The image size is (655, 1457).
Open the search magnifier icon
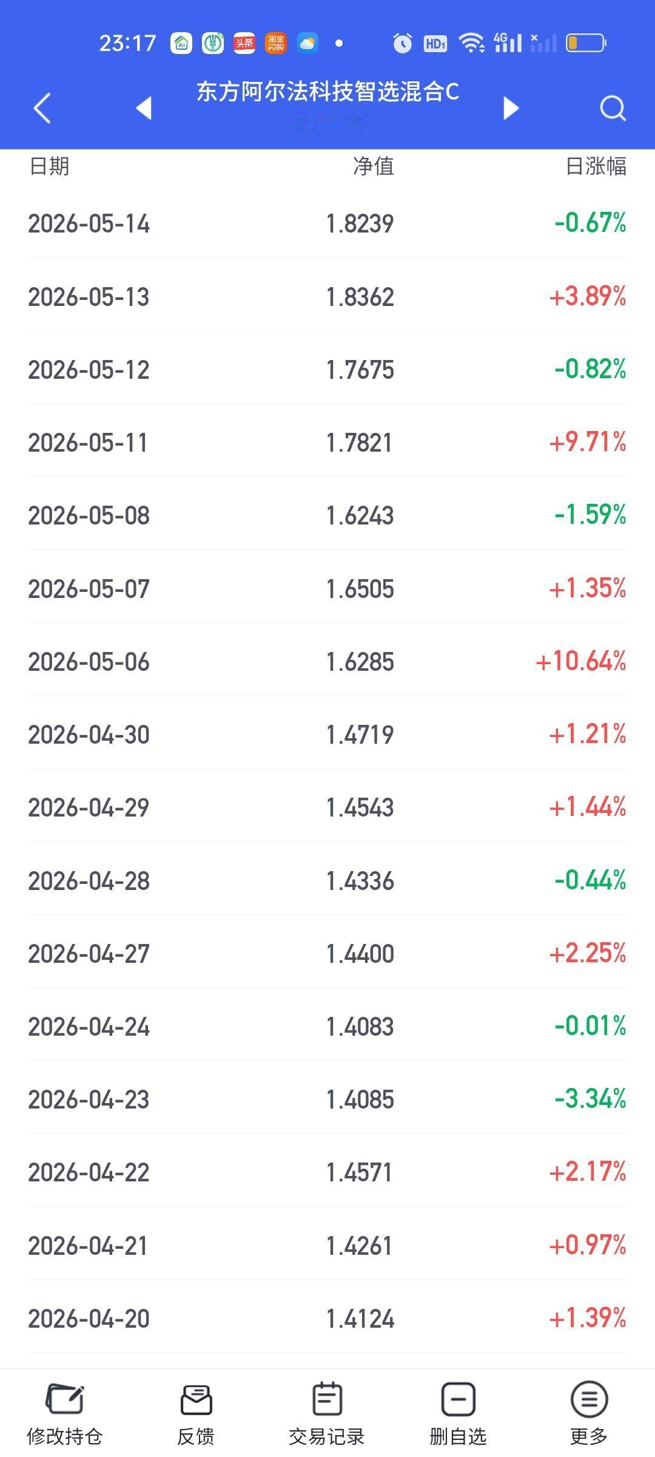click(613, 109)
